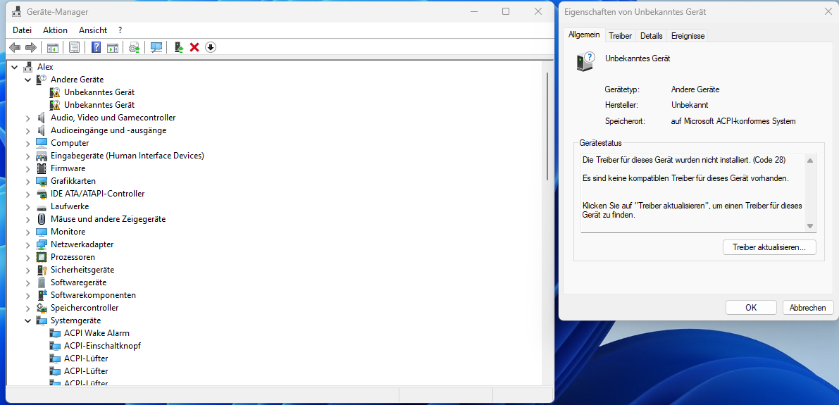Click the Sicherheitsgeräte key icon
This screenshot has height=405, width=839.
coord(42,270)
